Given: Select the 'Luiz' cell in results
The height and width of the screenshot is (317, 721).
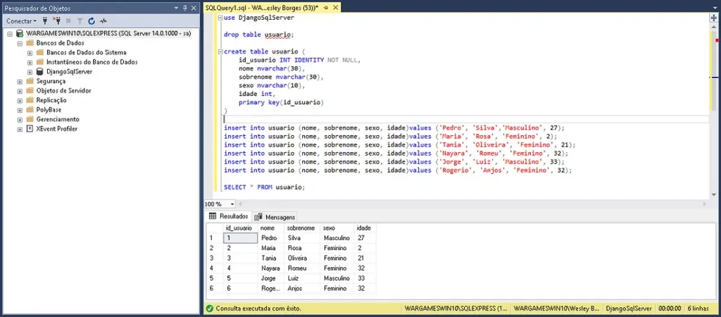Looking at the screenshot, I should pos(302,278).
